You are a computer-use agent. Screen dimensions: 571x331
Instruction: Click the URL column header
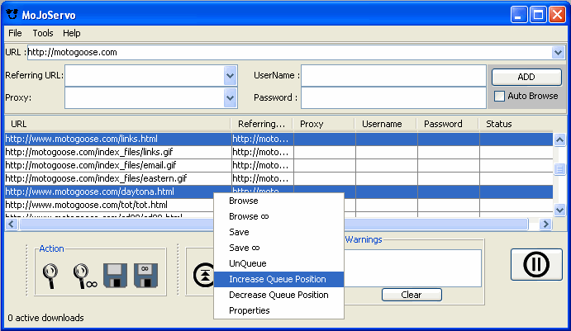[117, 124]
